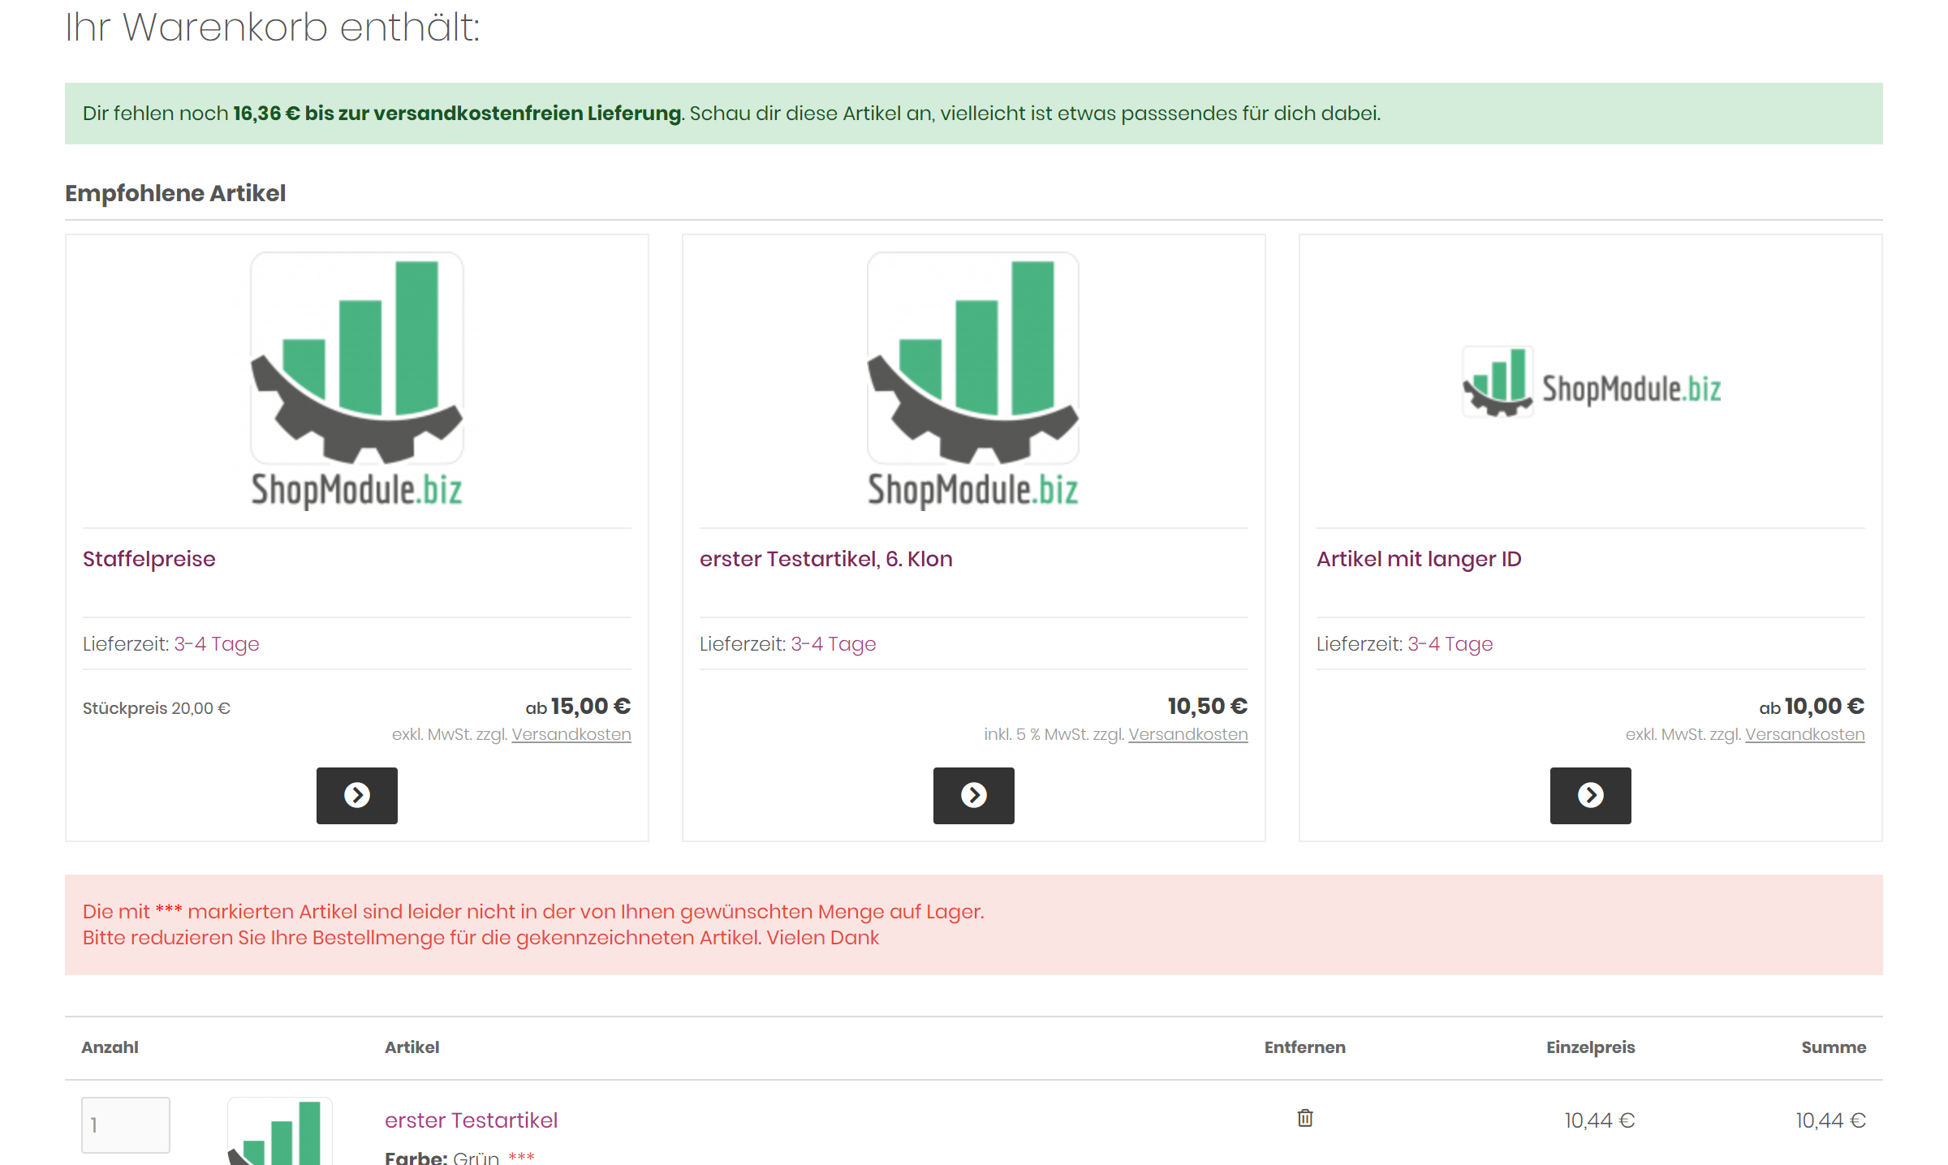
Task: Click the green free-shipping notice banner
Action: (973, 114)
